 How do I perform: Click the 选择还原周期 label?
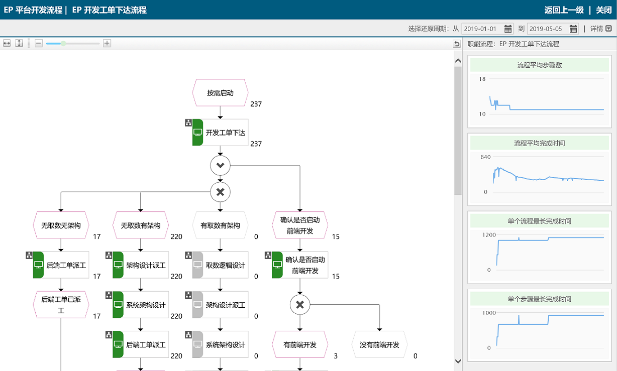(429, 29)
